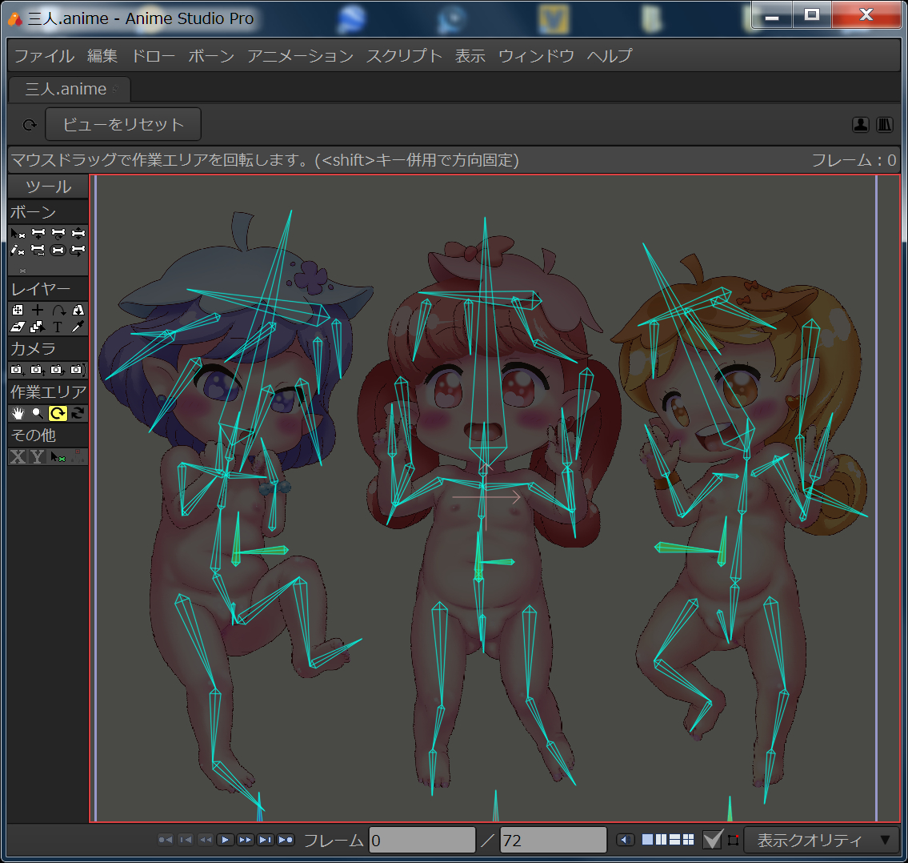Screen dimensions: 908x863
Task: Switch to single-pane view layout
Action: pyautogui.click(x=647, y=840)
